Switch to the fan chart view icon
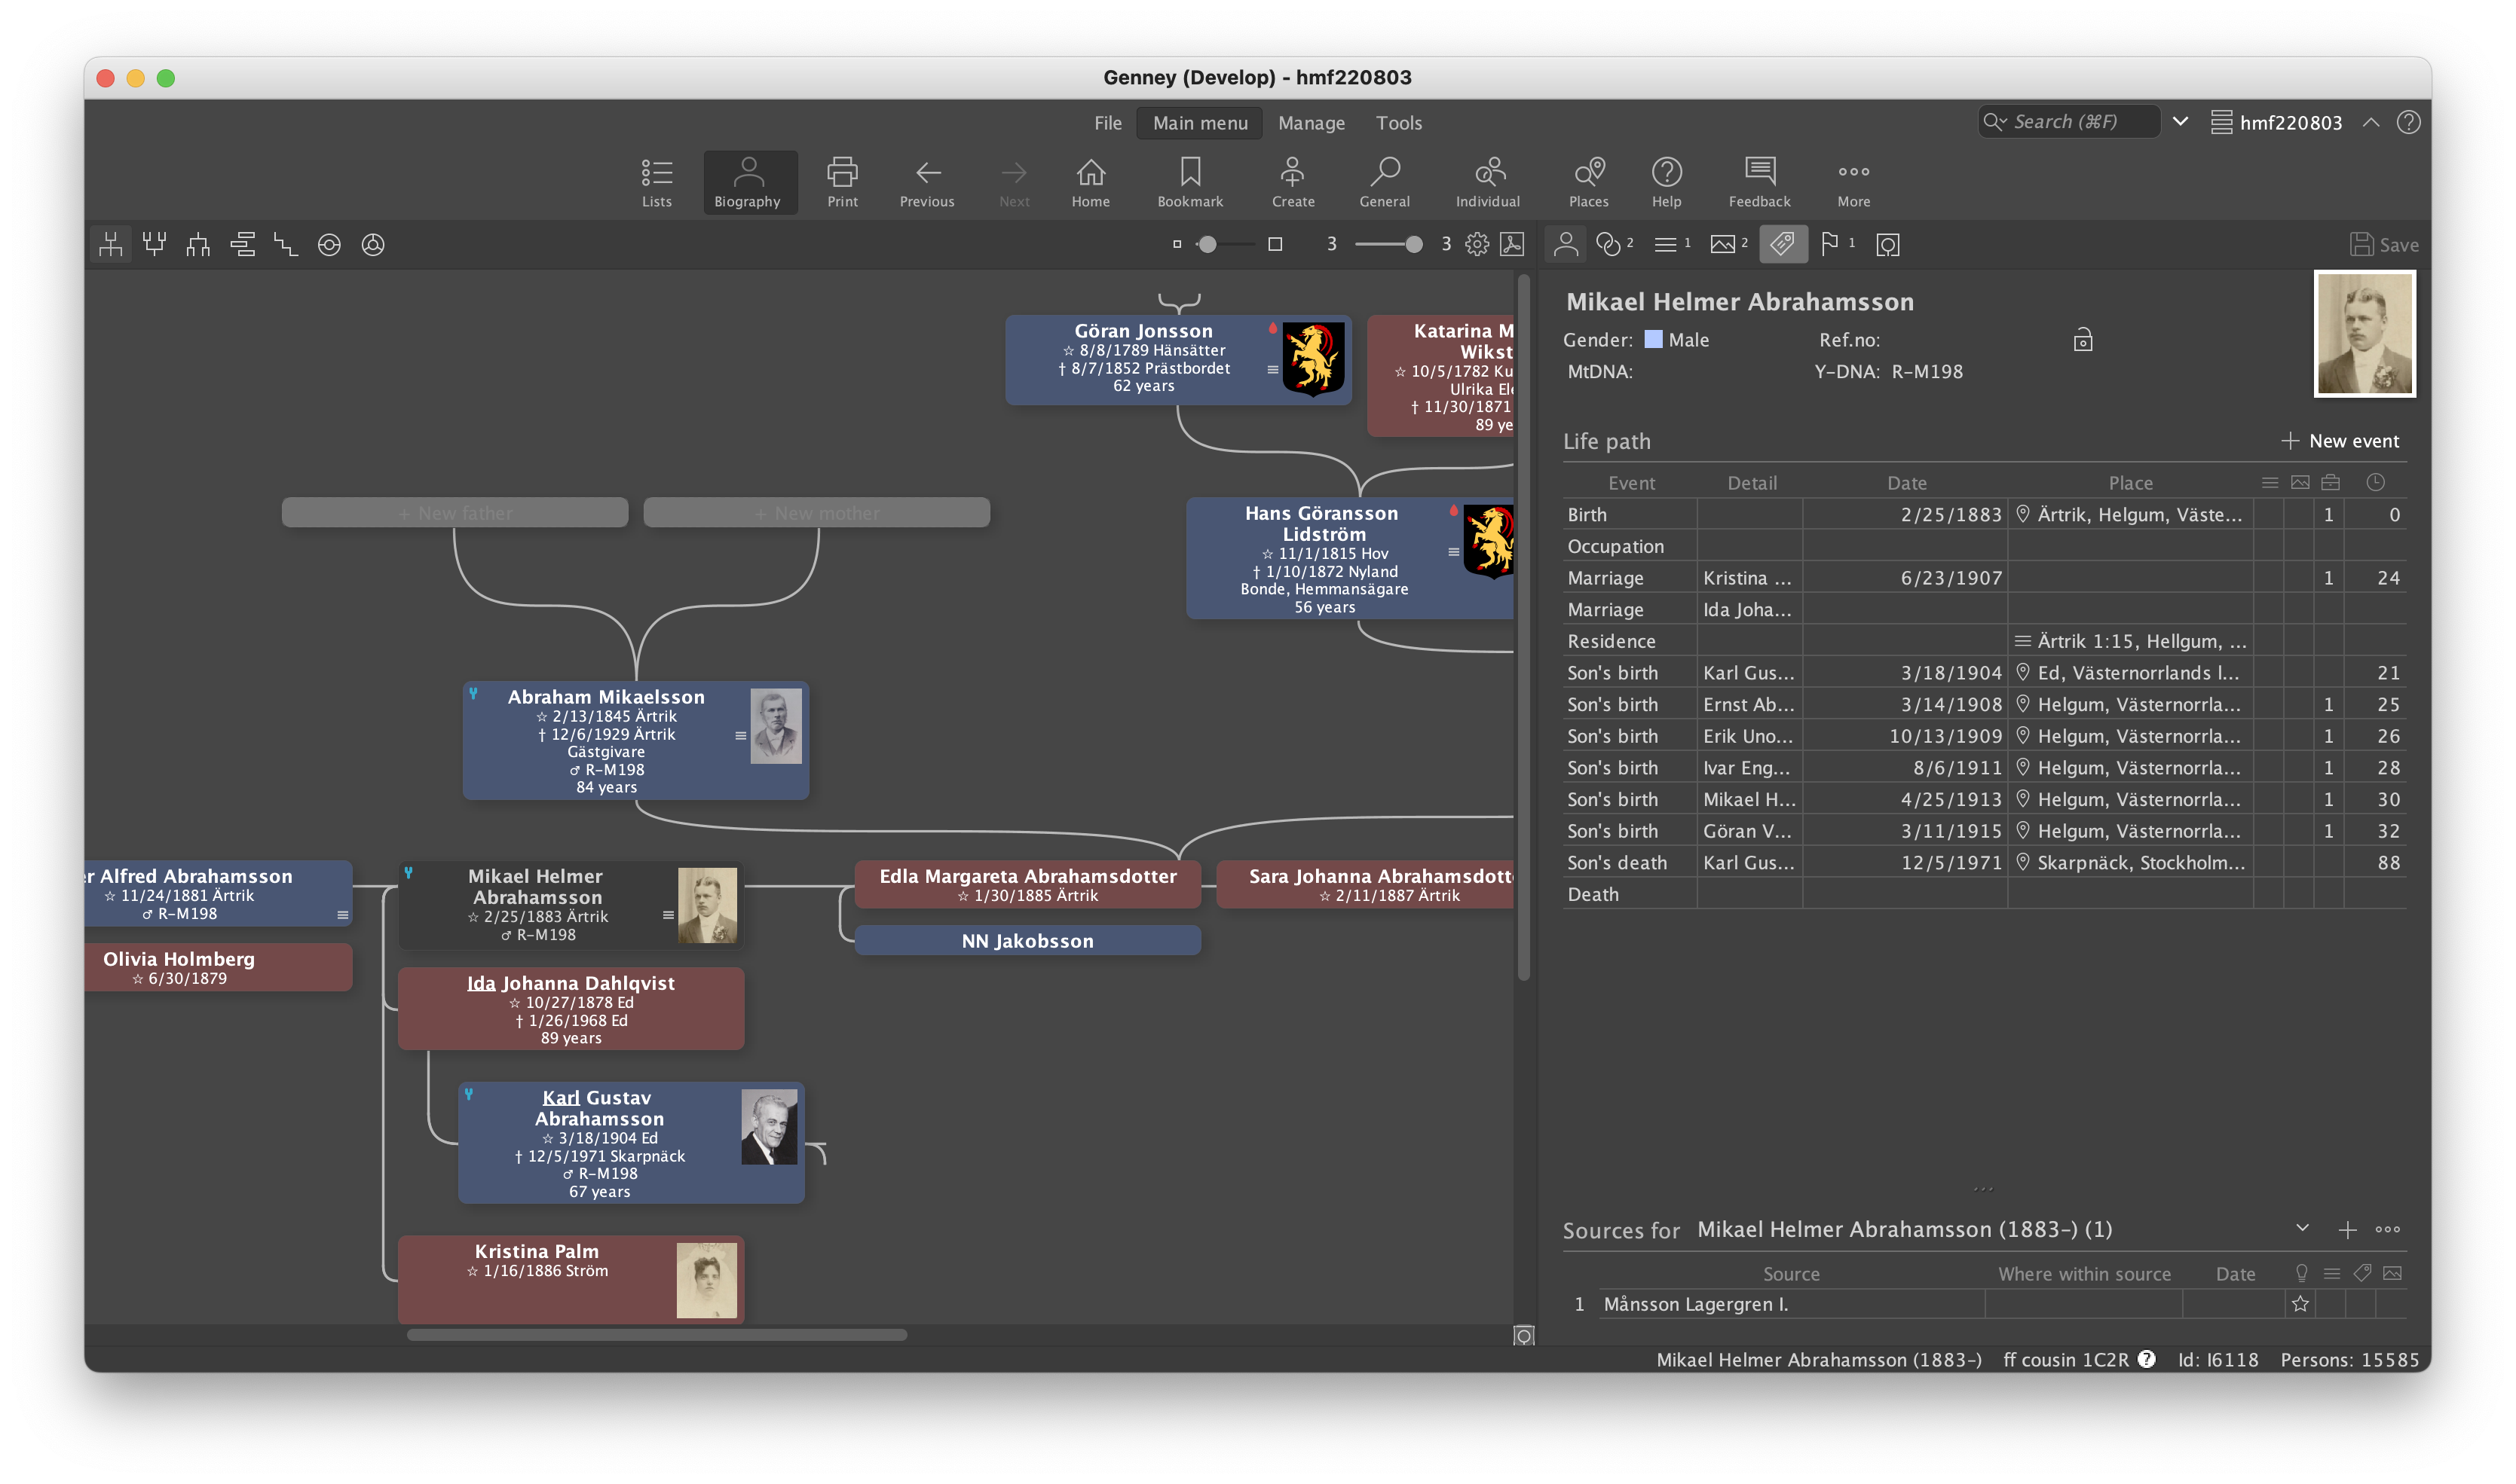The height and width of the screenshot is (1484, 2516). pyautogui.click(x=329, y=245)
